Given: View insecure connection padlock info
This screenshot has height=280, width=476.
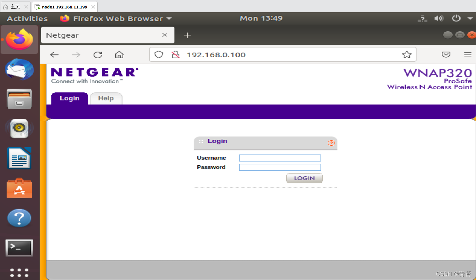Looking at the screenshot, I should (x=175, y=54).
